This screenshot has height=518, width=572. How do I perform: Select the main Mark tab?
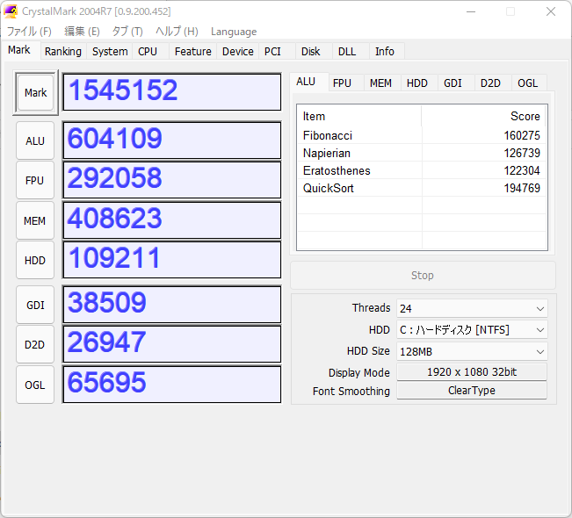tap(19, 50)
